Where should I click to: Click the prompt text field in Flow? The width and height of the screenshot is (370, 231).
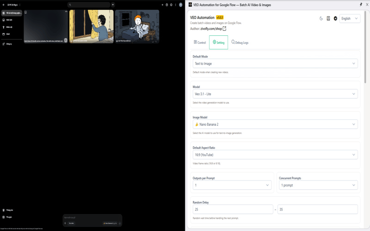(92, 217)
